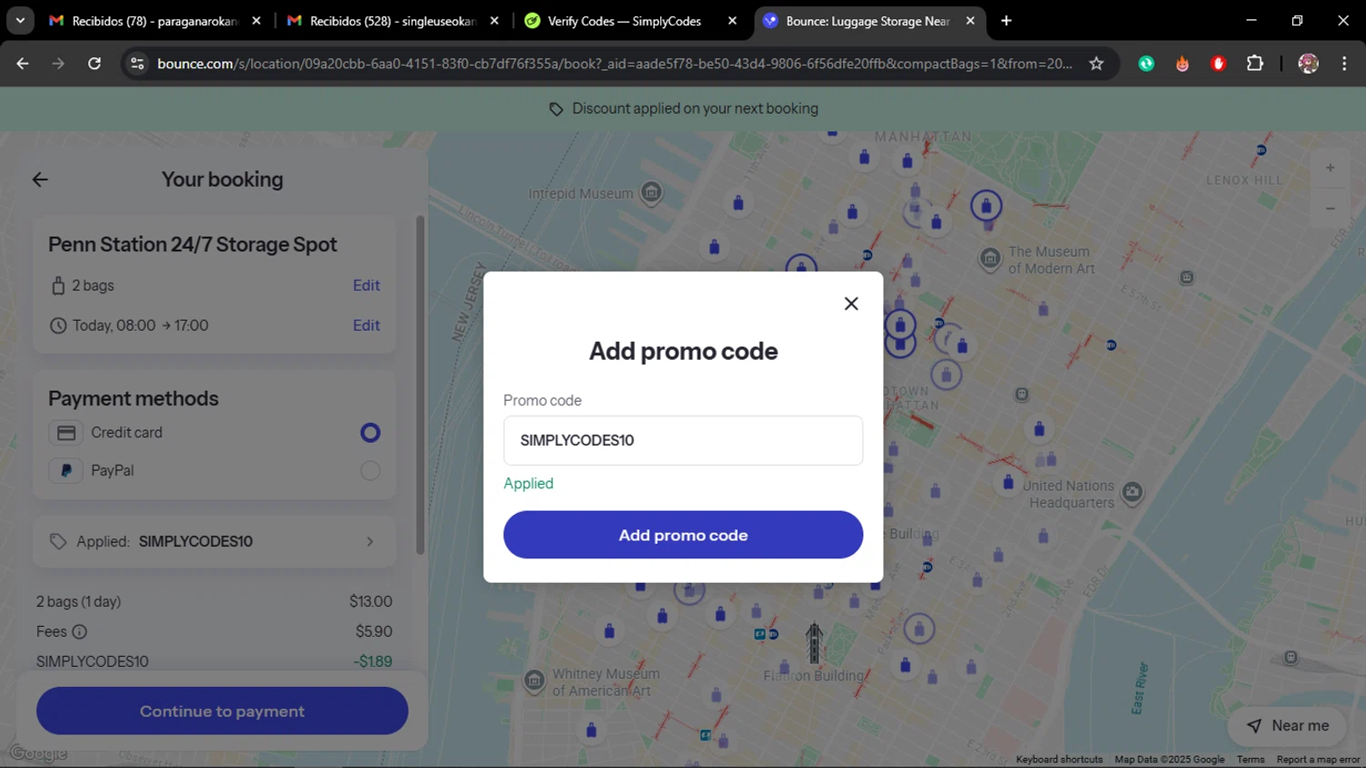This screenshot has height=768, width=1366.
Task: Edit the number of bags
Action: coord(366,285)
